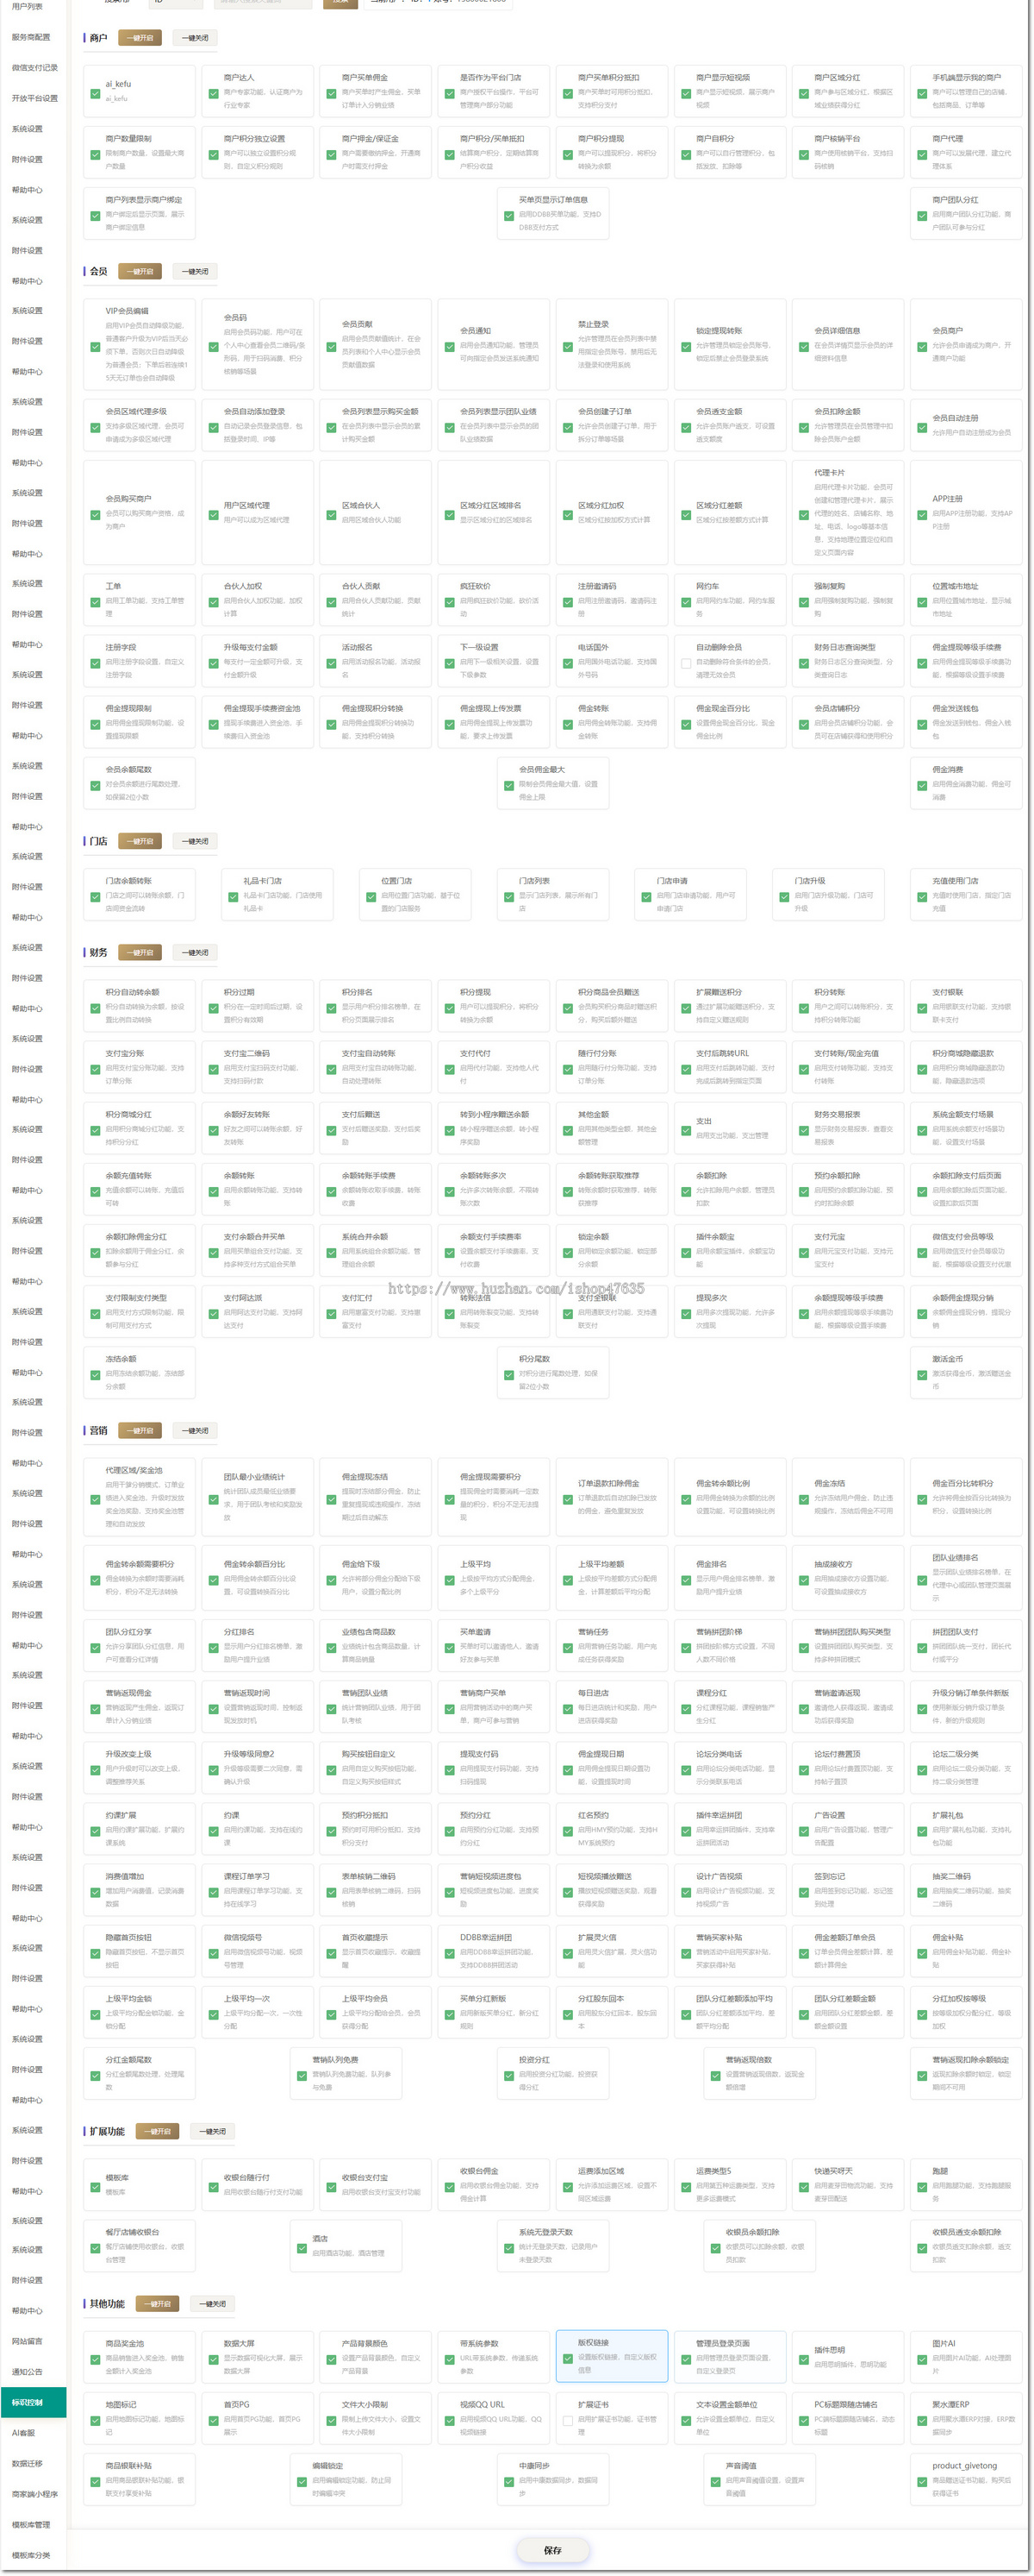Open 模板库管理 in the sidebar
1034x2576 pixels.
tap(31, 2525)
